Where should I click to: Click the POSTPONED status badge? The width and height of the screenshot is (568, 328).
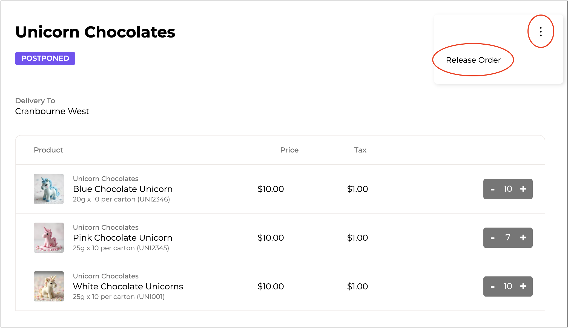point(45,58)
